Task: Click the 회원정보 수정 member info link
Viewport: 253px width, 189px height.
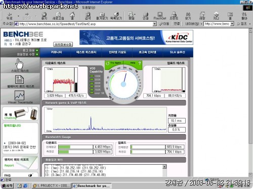Action: pyautogui.click(x=26, y=54)
